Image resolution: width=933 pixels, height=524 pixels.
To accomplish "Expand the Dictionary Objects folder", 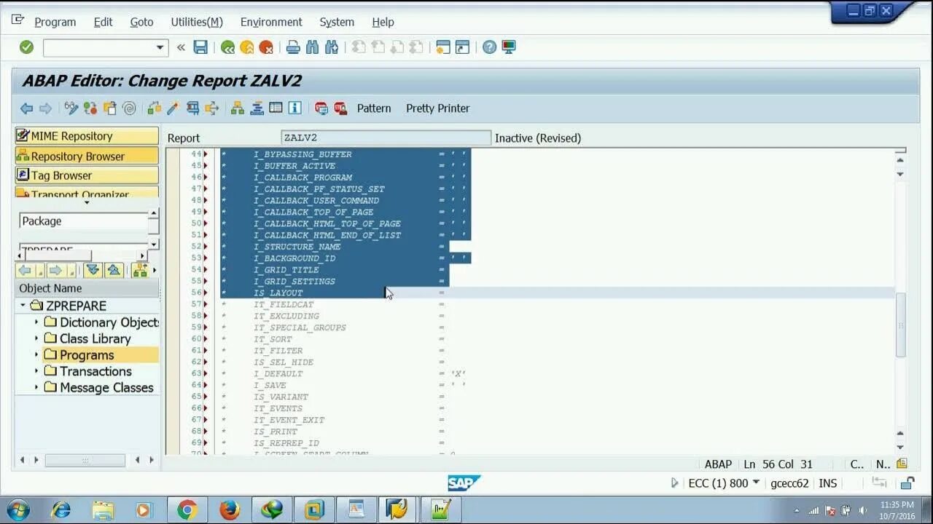I will tap(36, 322).
